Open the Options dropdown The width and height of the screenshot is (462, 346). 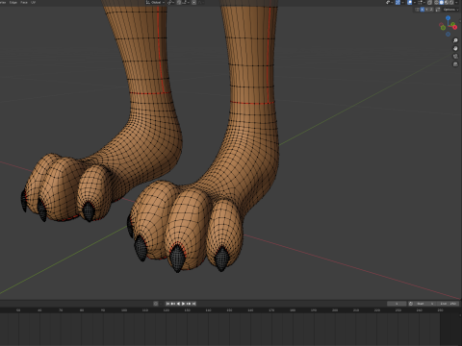(x=450, y=10)
